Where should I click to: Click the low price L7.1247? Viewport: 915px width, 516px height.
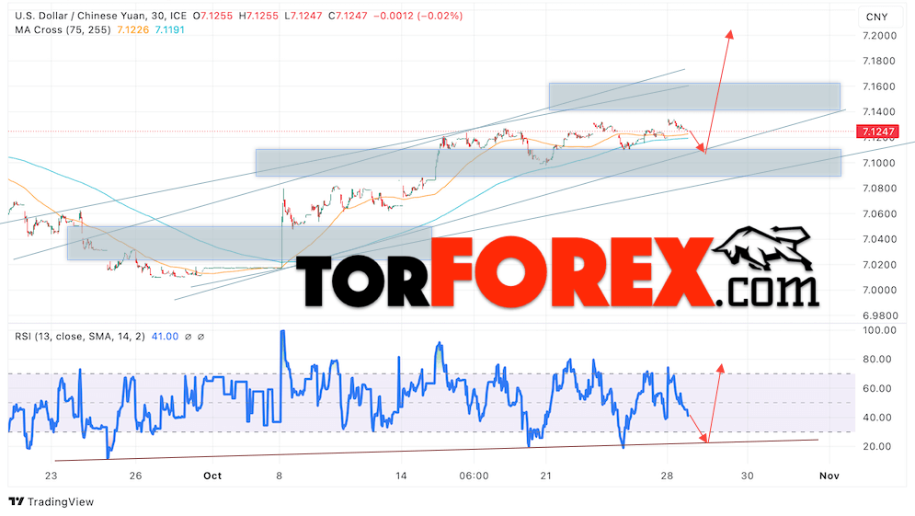pyautogui.click(x=303, y=16)
